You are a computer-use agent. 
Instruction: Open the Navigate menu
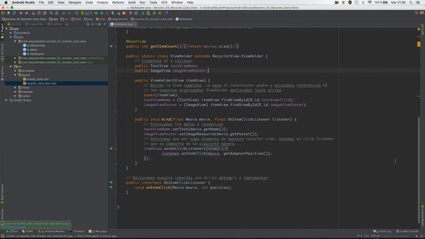pyautogui.click(x=75, y=3)
